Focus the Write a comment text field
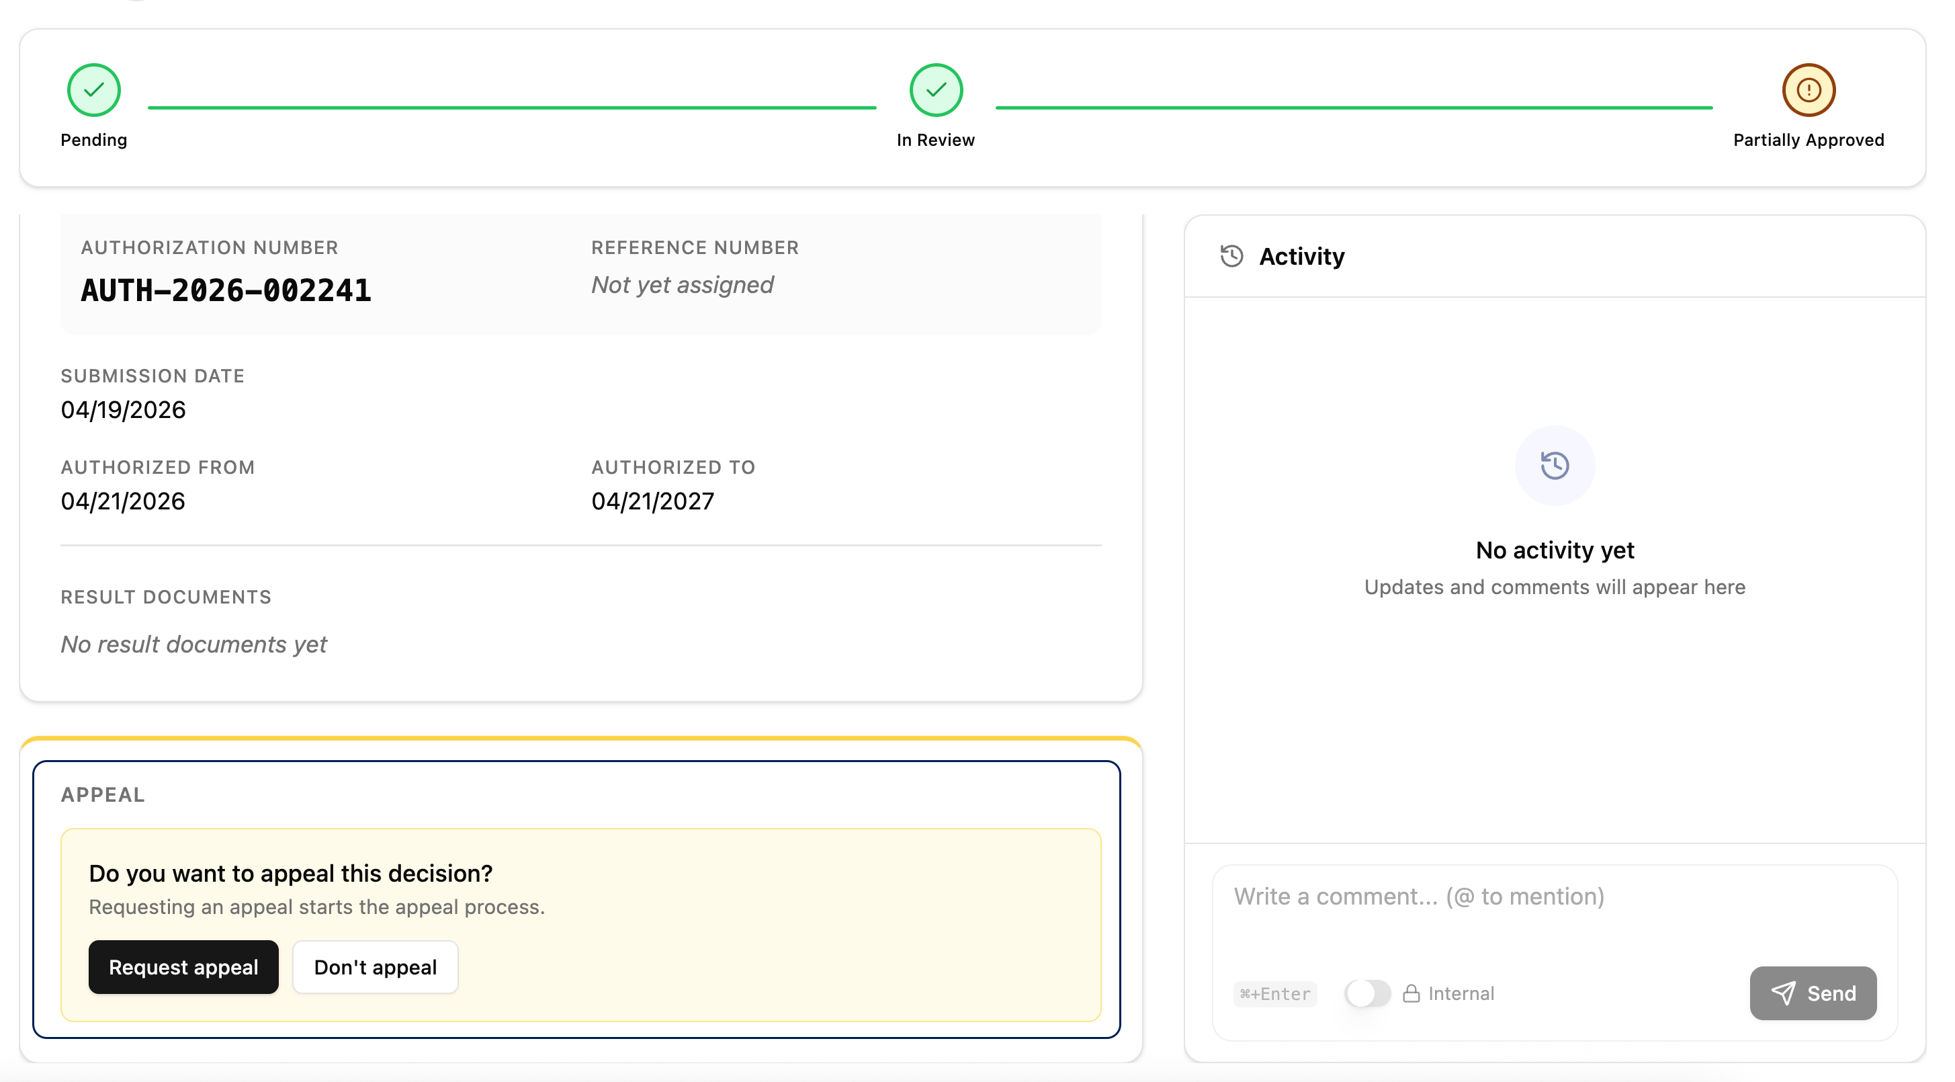This screenshot has height=1082, width=1955. tap(1555, 911)
